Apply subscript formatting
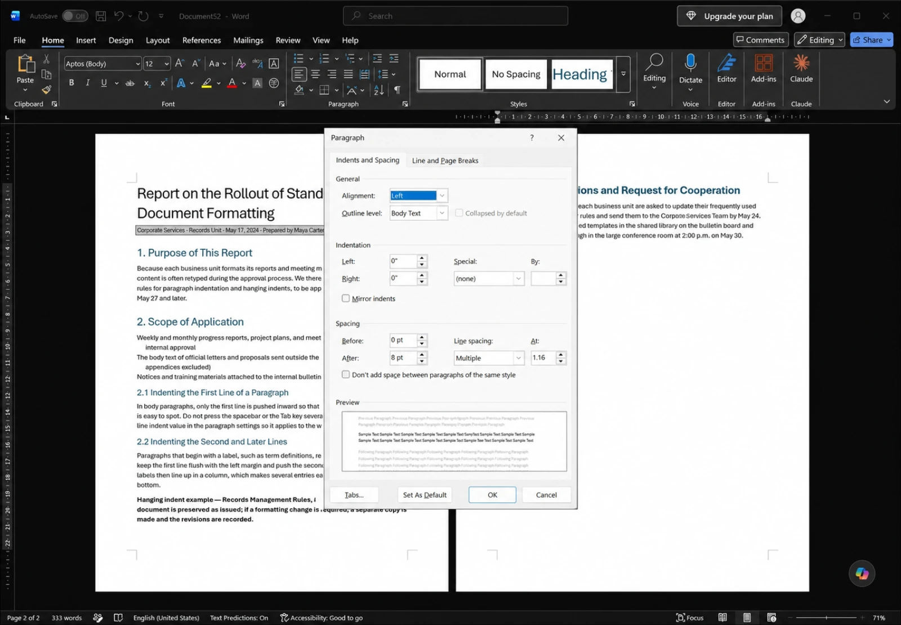This screenshot has height=625, width=901. [x=147, y=83]
